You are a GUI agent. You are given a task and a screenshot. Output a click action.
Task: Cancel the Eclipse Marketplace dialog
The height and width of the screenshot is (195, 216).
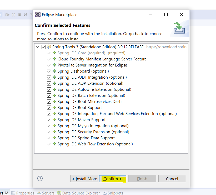point(172,179)
